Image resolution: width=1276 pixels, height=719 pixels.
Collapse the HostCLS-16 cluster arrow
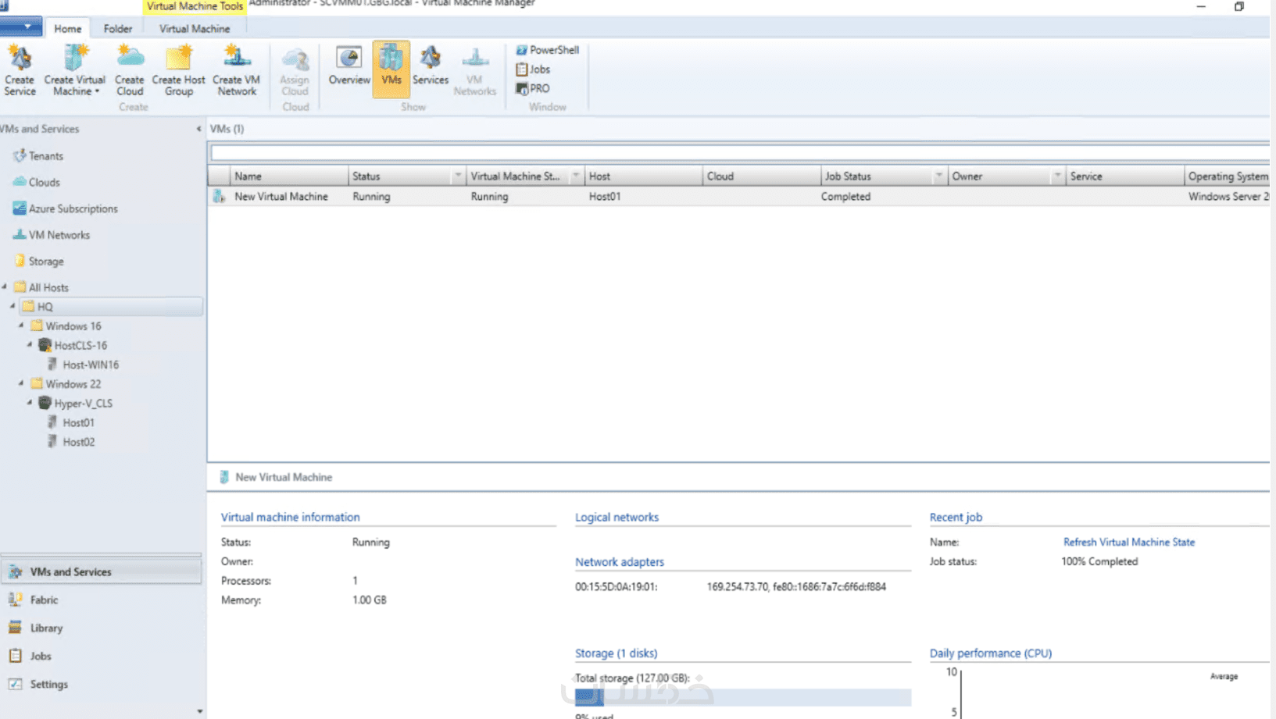pos(30,345)
